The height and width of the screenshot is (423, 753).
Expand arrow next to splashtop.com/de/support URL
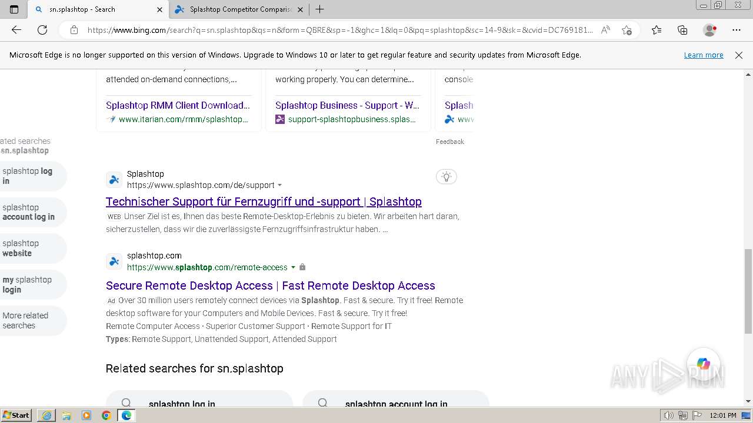280,185
